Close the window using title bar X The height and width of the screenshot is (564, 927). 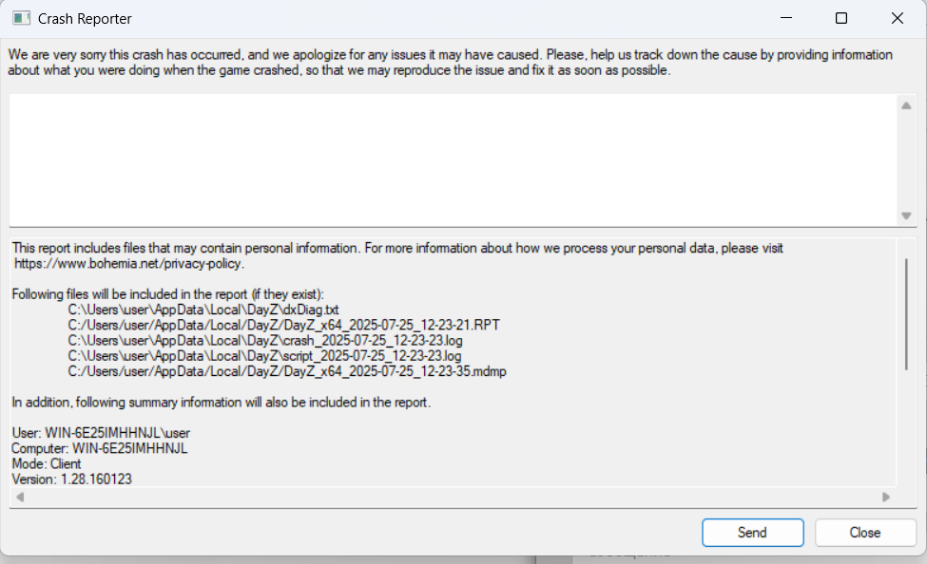tap(897, 18)
